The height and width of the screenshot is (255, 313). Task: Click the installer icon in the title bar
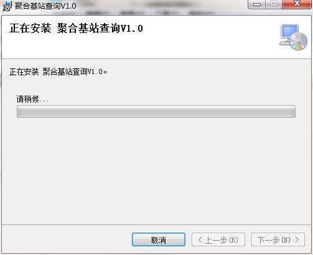(x=7, y=6)
